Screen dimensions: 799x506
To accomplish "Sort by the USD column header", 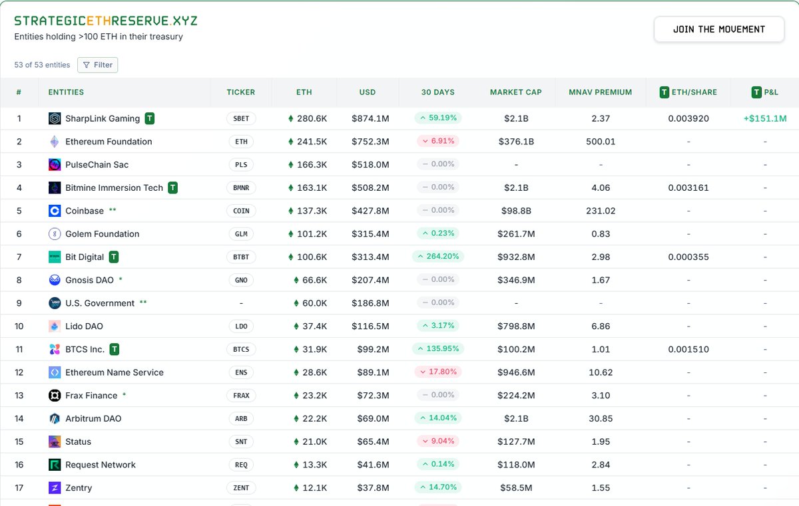I will (368, 92).
